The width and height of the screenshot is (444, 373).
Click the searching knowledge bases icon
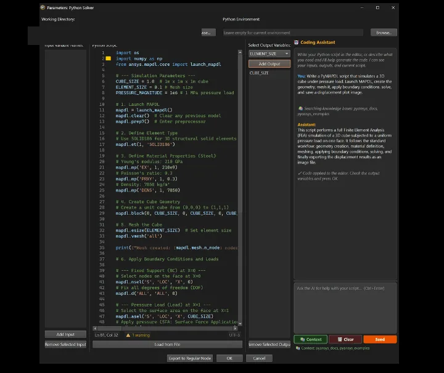pyautogui.click(x=300, y=108)
